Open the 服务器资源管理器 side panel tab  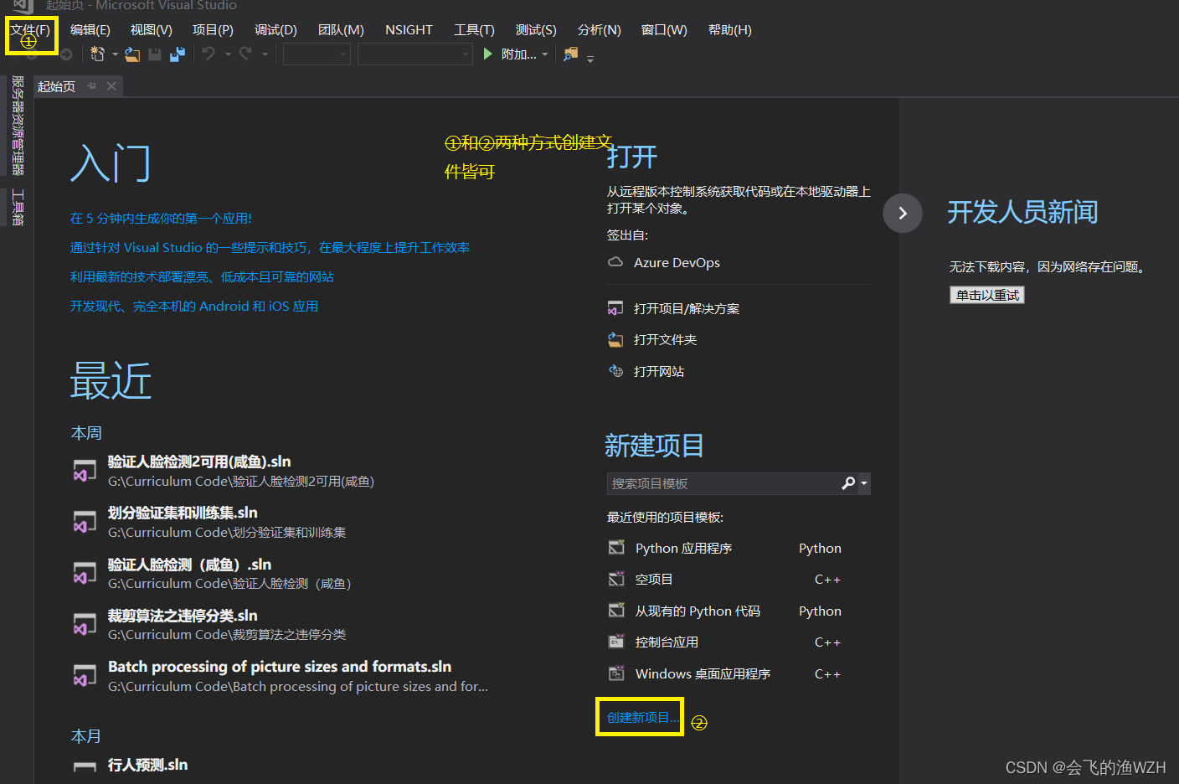17,126
